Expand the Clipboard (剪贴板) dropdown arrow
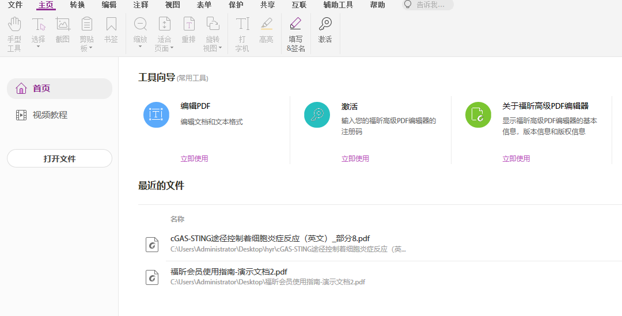The height and width of the screenshot is (316, 622). [91, 48]
